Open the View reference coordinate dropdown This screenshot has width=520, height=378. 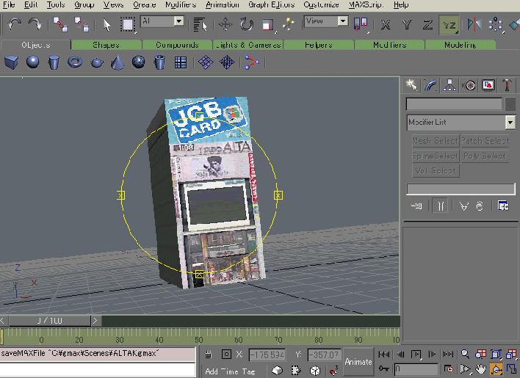point(342,22)
